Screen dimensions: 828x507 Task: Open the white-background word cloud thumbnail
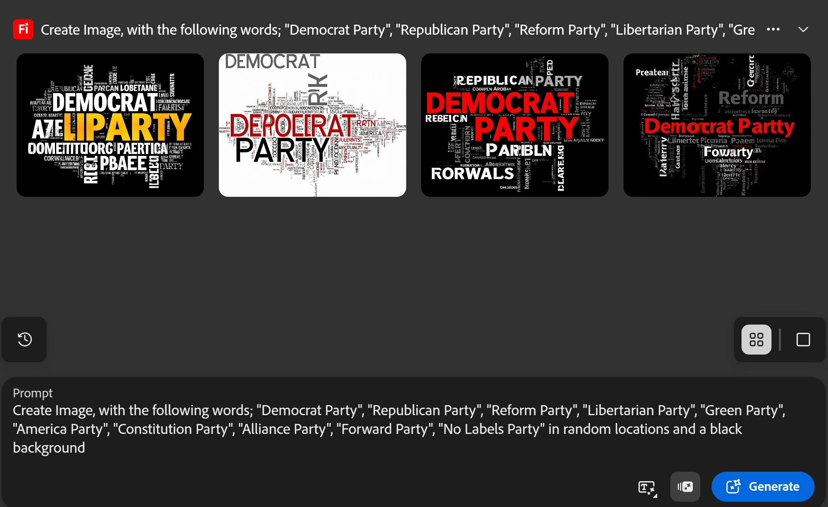pos(313,125)
